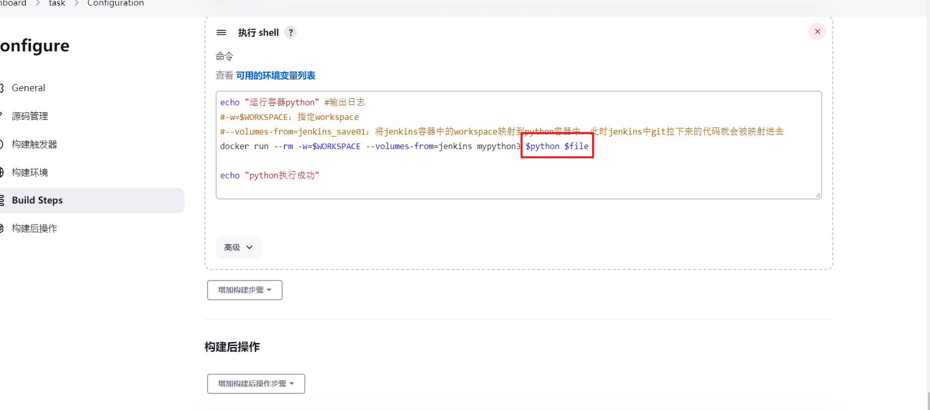Click the 执行 shell title
This screenshot has height=410, width=930.
258,33
